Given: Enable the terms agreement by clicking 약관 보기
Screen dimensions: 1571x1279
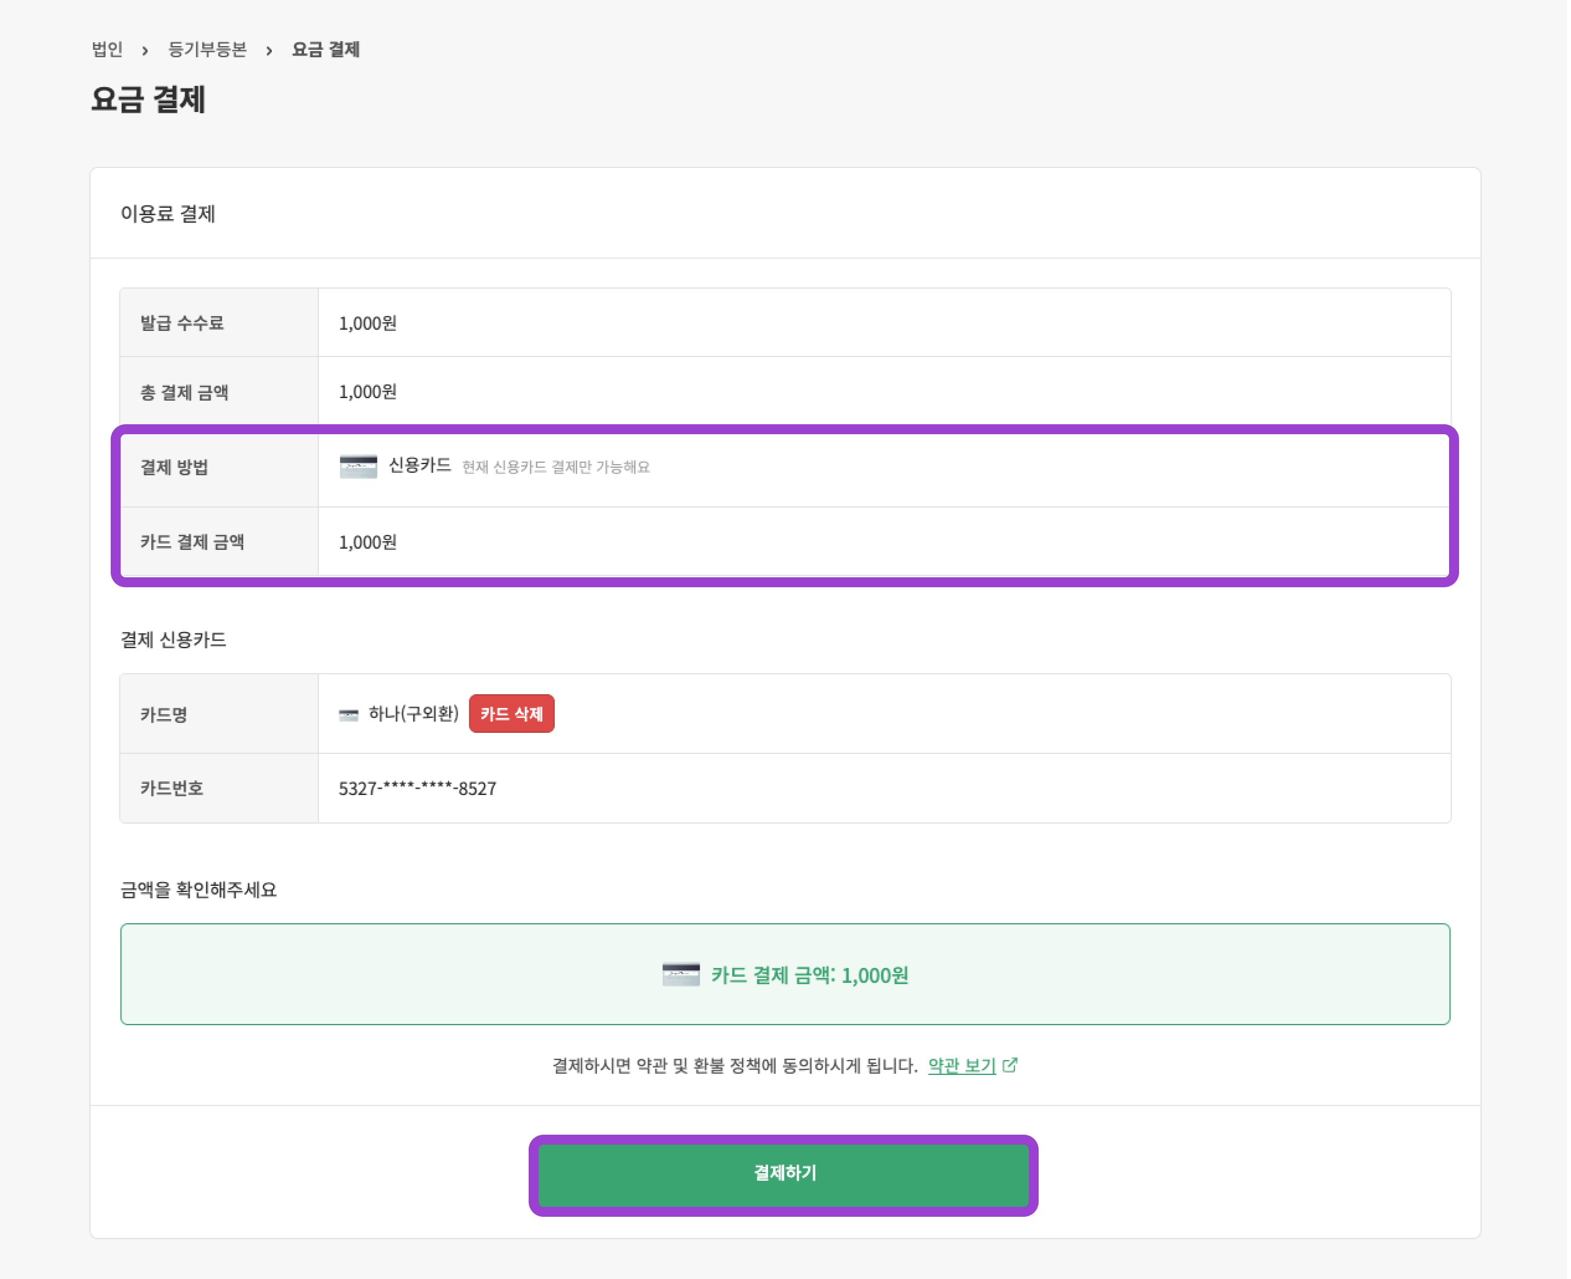Looking at the screenshot, I should (961, 1066).
